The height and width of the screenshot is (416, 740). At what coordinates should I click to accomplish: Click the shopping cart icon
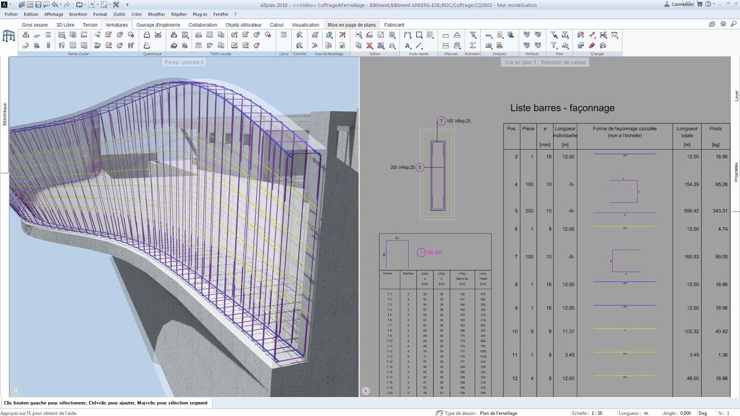coord(699,4)
